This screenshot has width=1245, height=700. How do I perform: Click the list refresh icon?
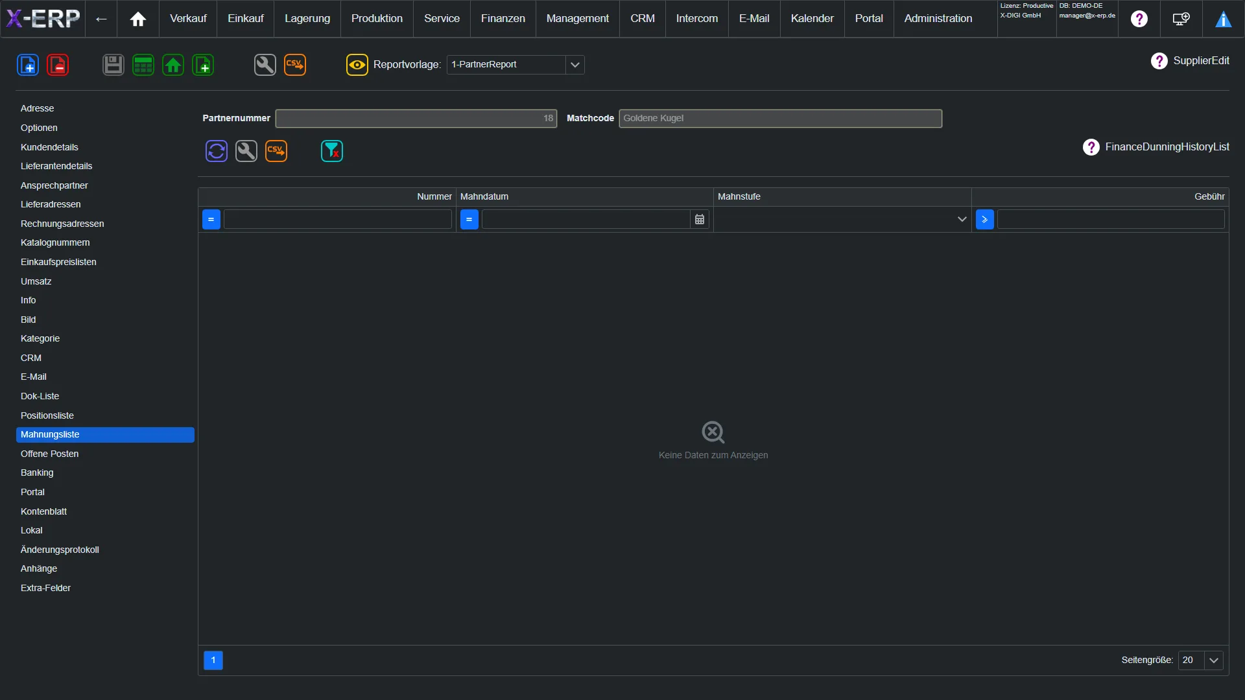click(217, 151)
